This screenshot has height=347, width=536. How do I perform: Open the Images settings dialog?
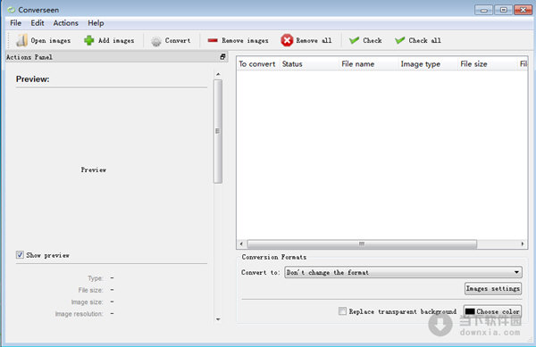click(x=493, y=289)
